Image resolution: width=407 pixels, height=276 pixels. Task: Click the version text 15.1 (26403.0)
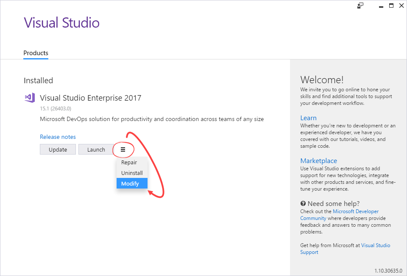(x=56, y=109)
